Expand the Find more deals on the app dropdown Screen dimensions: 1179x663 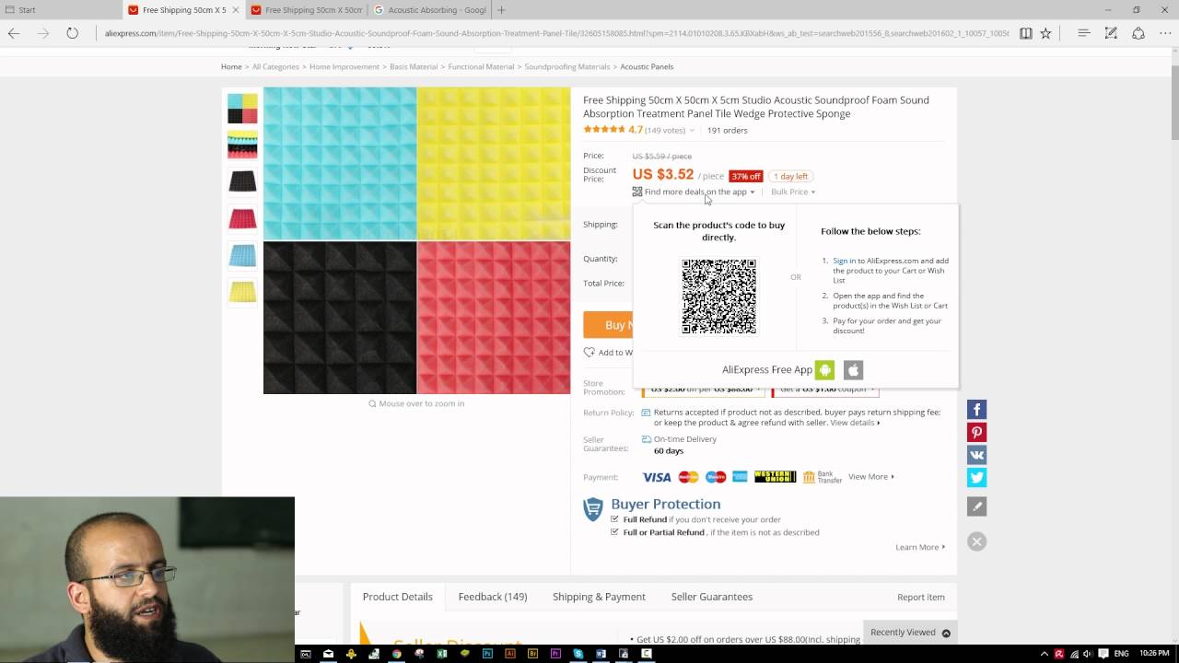[695, 192]
